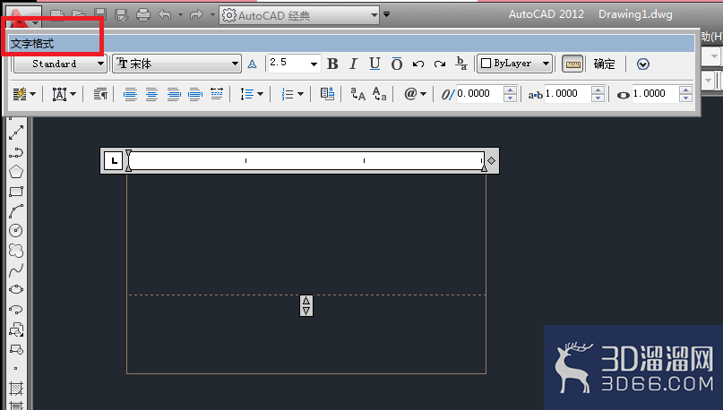Click the stack fraction b/a icon
This screenshot has width=723, height=410.
pos(461,64)
